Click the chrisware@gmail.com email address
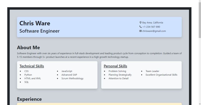Image resolution: width=201 pixels, height=105 pixels. tap(154, 31)
